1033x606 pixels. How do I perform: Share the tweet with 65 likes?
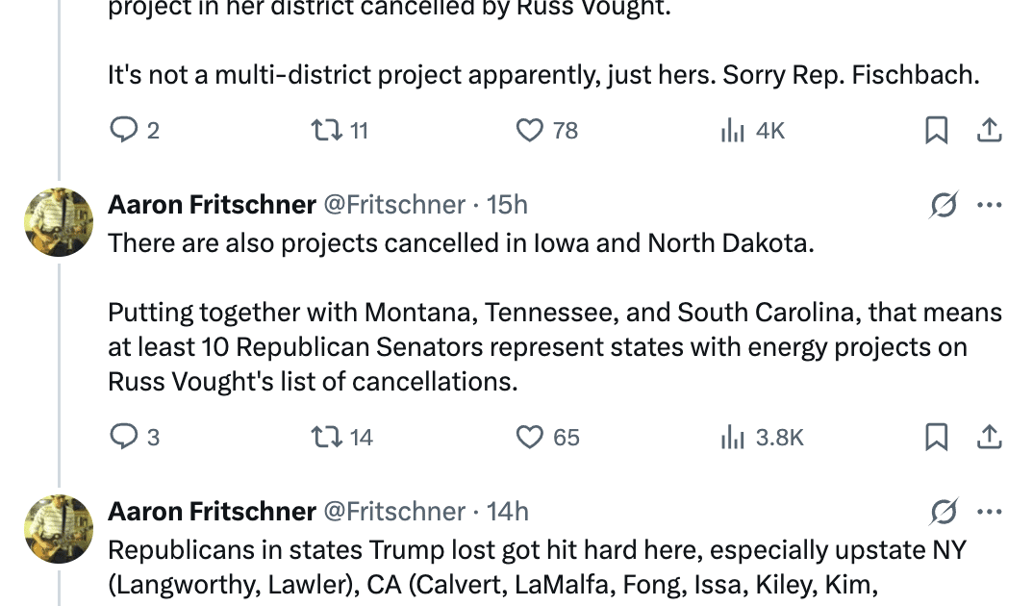tap(990, 438)
